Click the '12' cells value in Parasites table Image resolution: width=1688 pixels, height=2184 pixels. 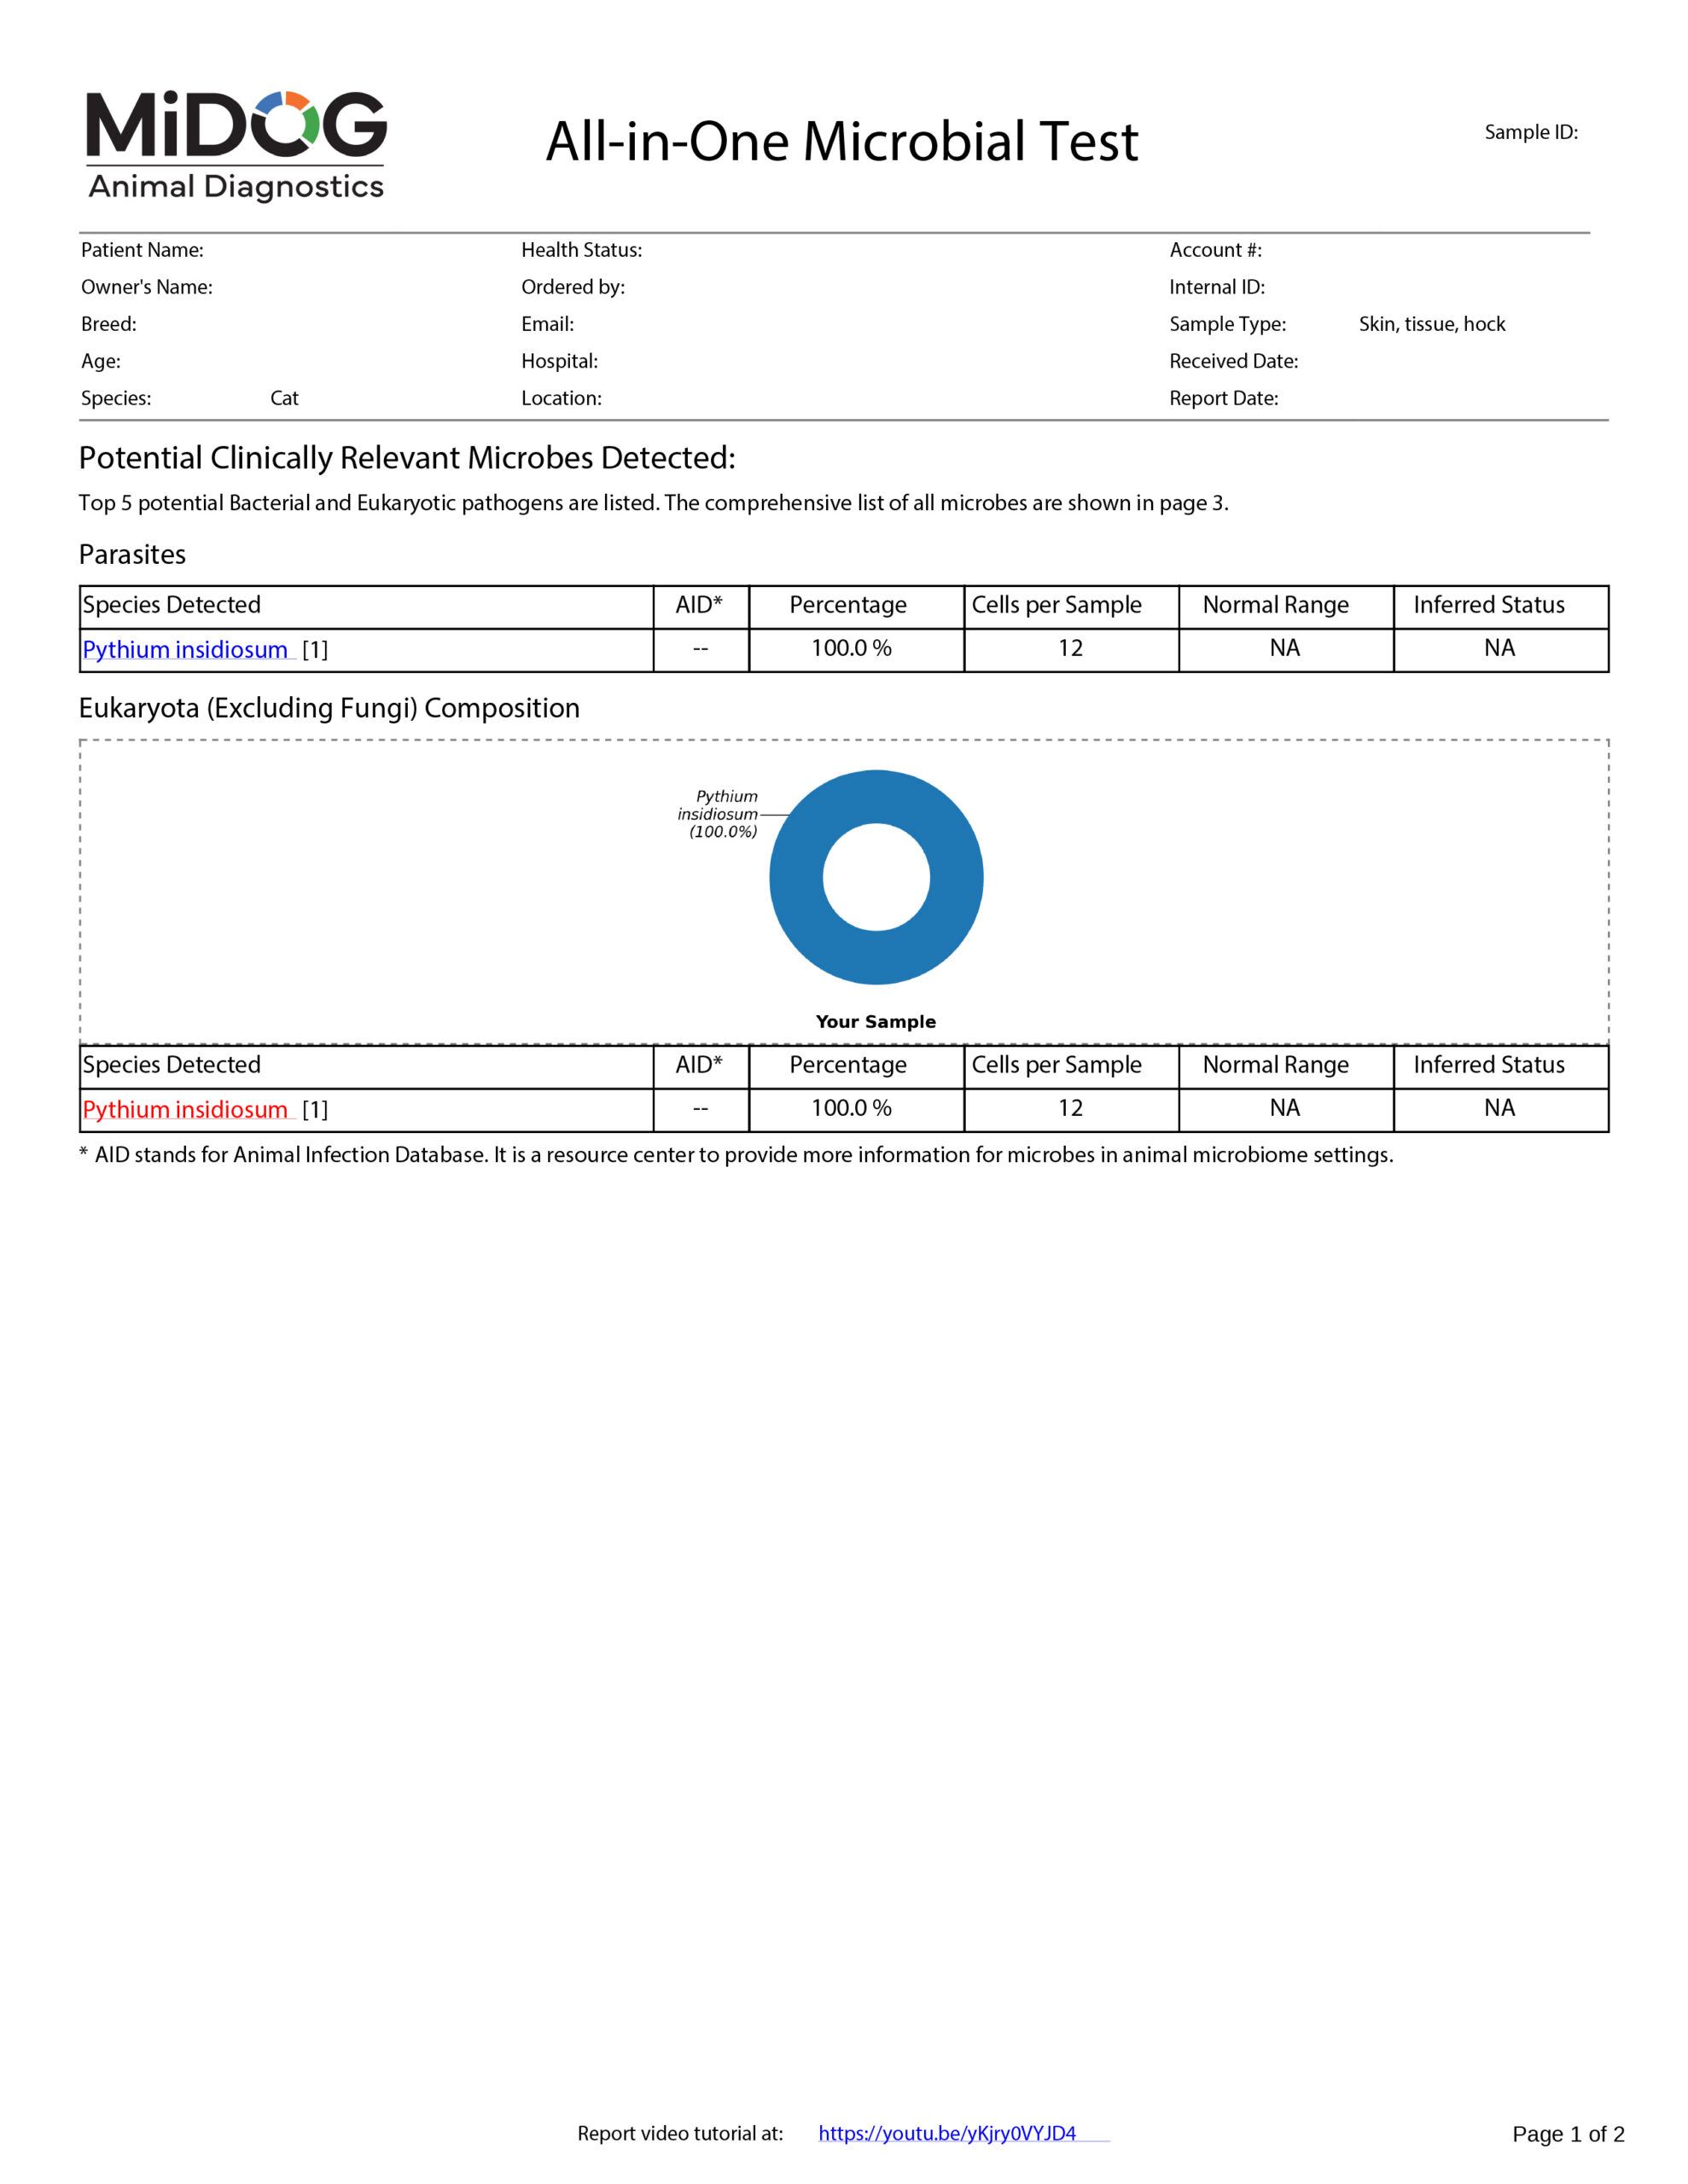(1071, 648)
